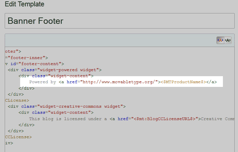The image size is (238, 152).
Task: Click the CLicense> opening tag line
Action: [17, 100]
